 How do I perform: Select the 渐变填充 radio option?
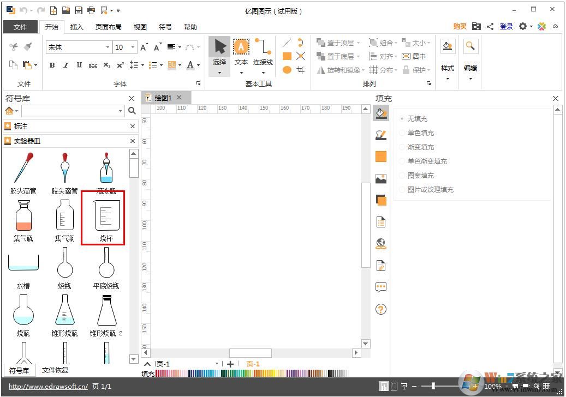403,147
